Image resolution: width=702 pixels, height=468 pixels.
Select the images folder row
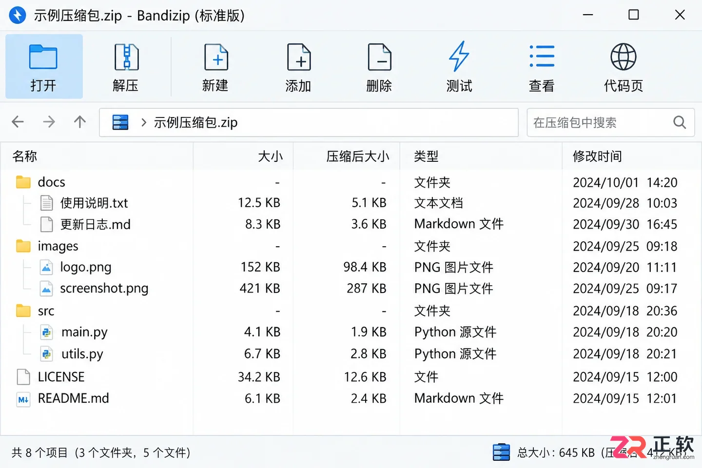pyautogui.click(x=351, y=246)
